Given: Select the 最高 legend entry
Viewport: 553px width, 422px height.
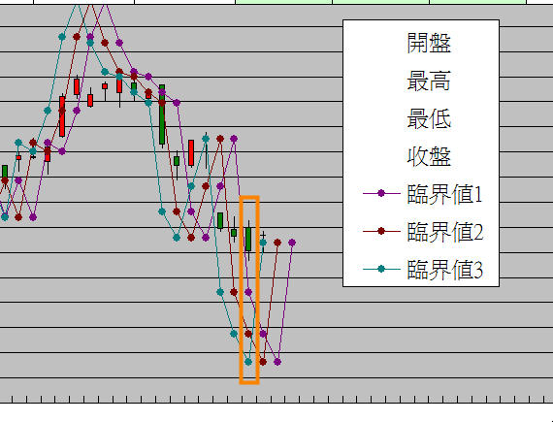Looking at the screenshot, I should pyautogui.click(x=429, y=81).
